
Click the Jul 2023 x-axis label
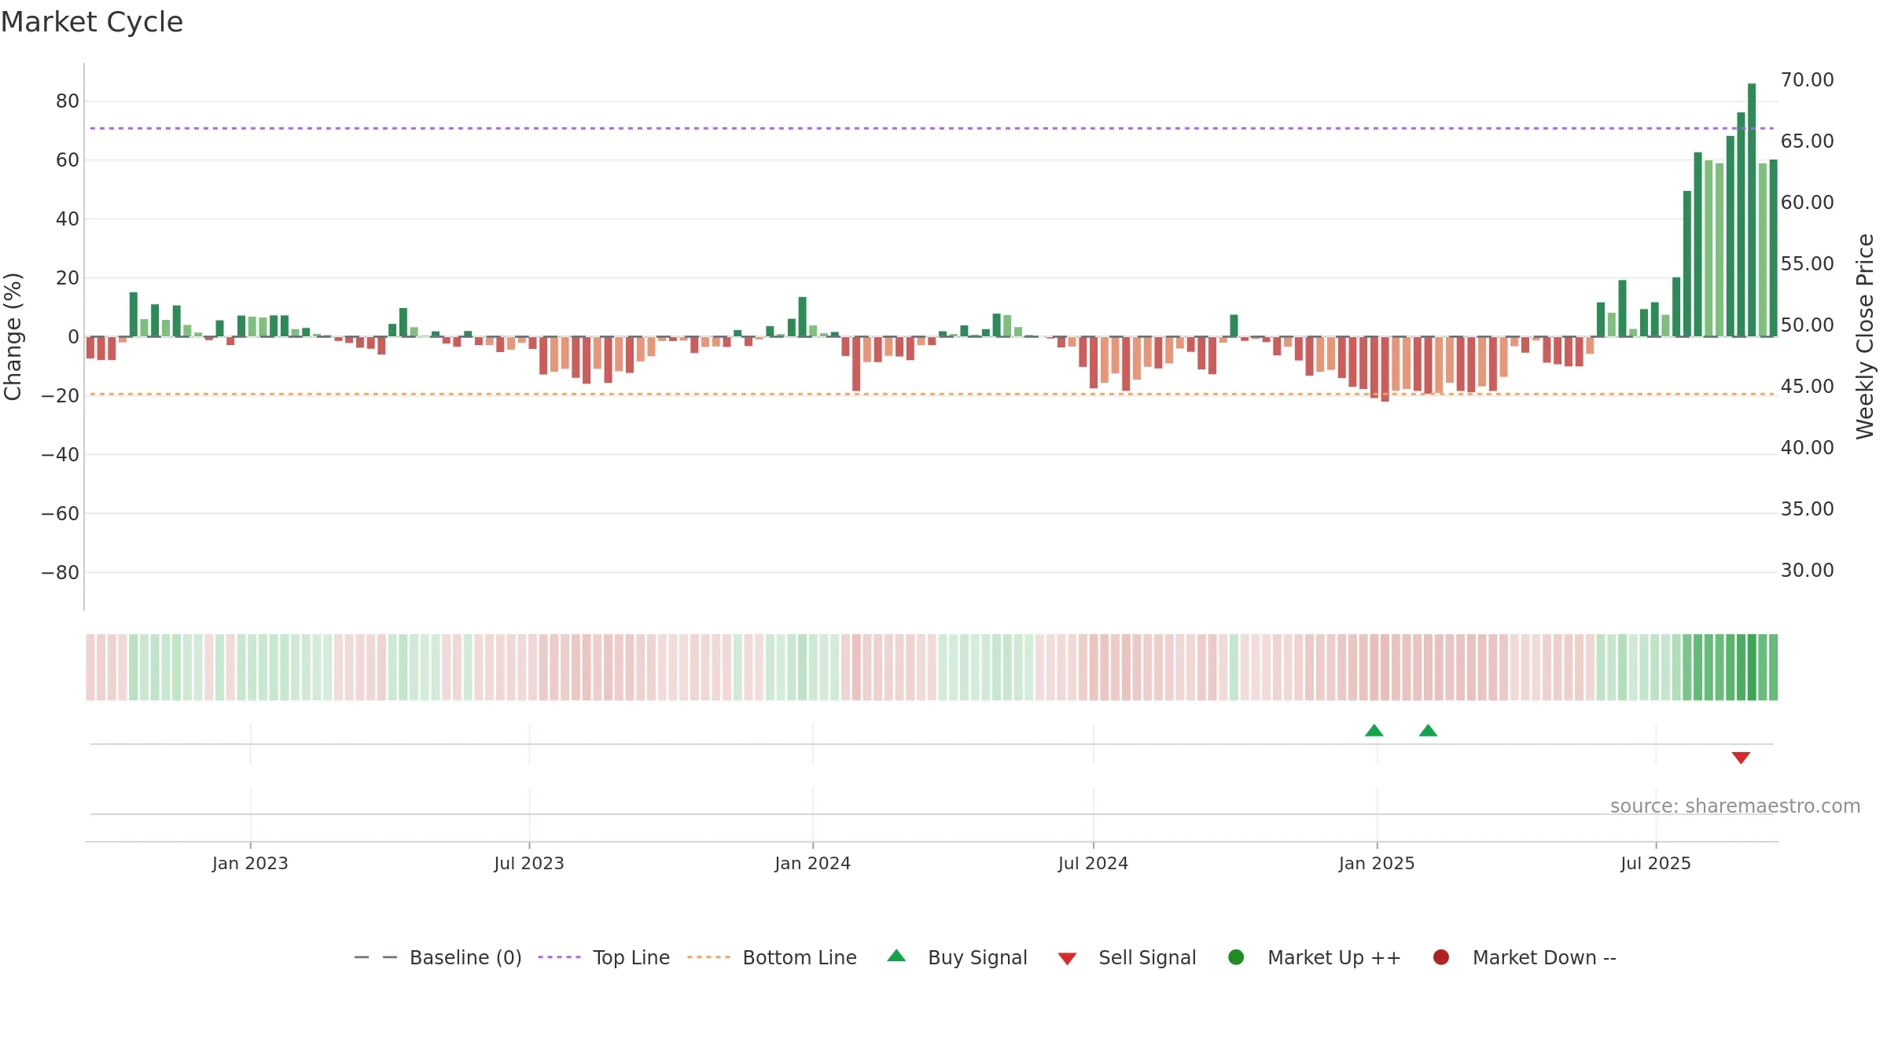[x=529, y=863]
